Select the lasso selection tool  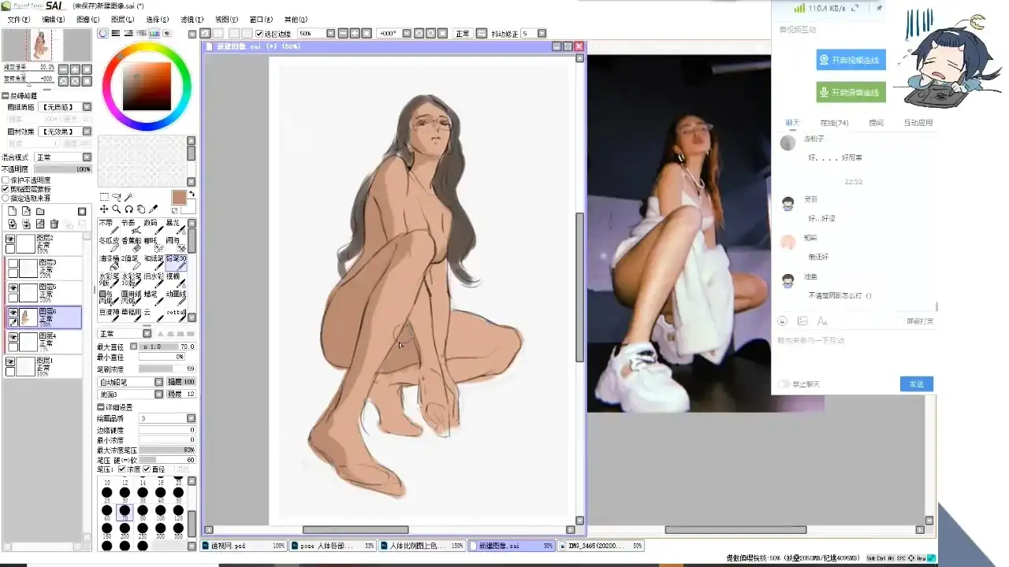(x=117, y=197)
